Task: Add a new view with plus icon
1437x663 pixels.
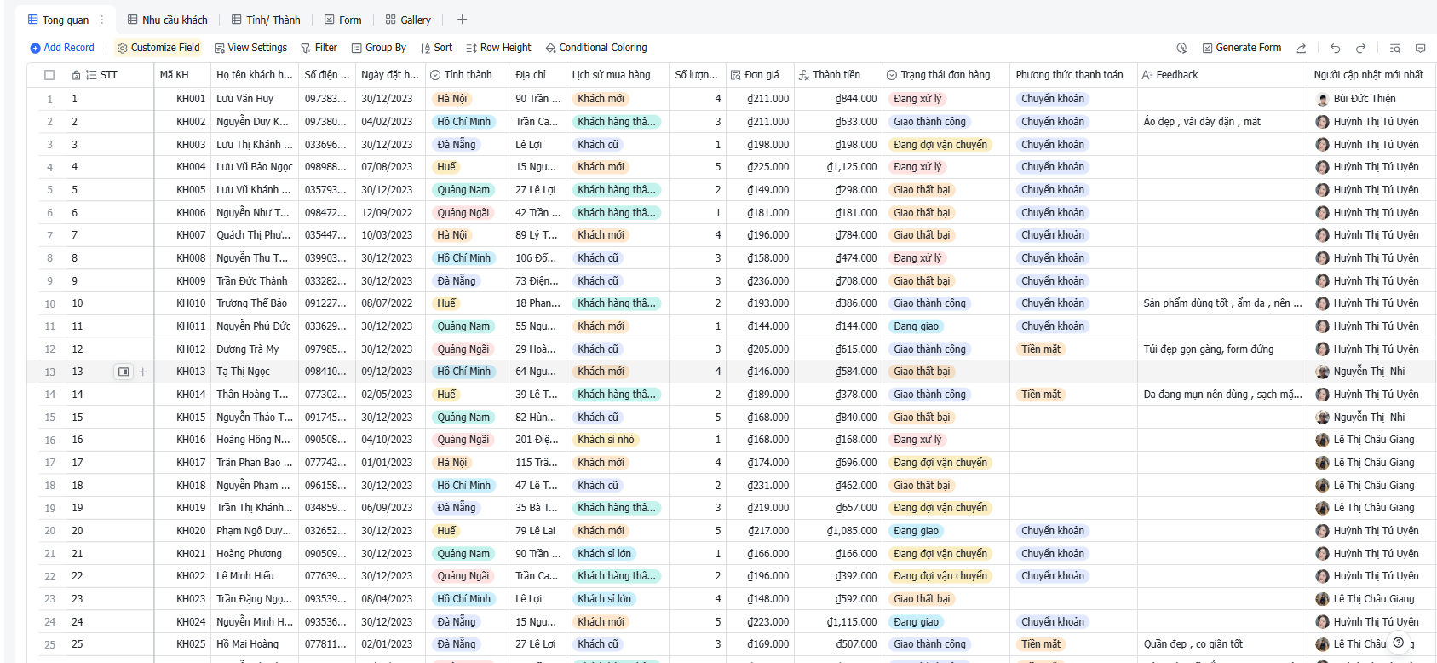Action: [462, 20]
